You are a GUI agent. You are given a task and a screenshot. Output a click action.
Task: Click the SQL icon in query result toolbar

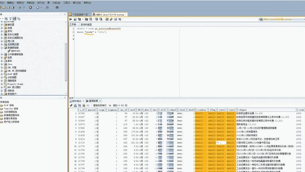click(x=88, y=105)
